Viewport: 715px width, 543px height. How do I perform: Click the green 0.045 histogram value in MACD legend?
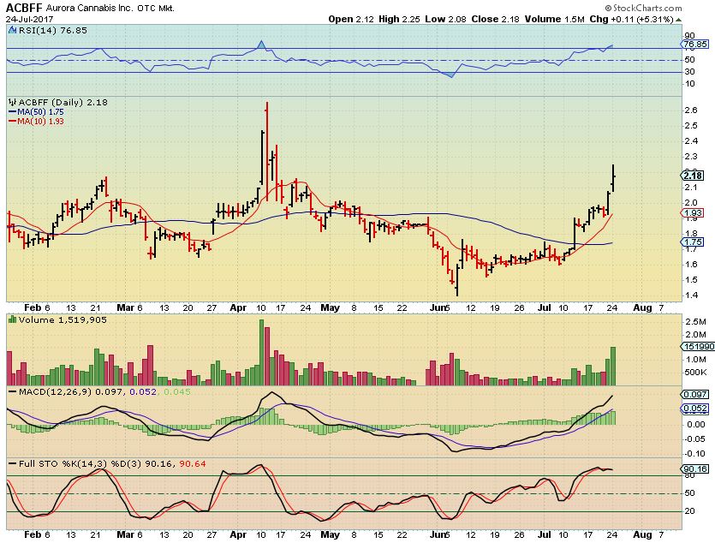pyautogui.click(x=176, y=392)
